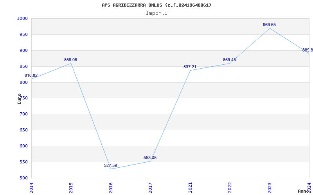The width and height of the screenshot is (313, 195).
Task: Click the 600 y-axis tick label
Action: (x=23, y=146)
